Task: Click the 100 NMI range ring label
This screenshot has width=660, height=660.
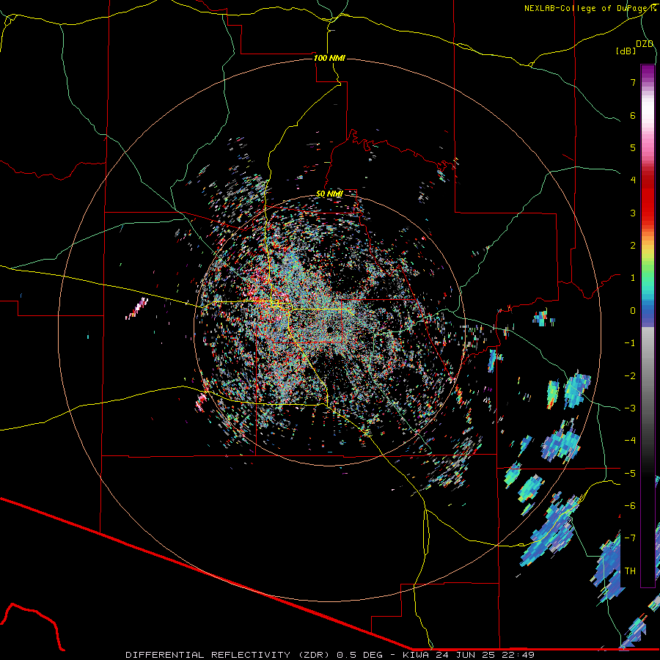Action: coord(329,58)
